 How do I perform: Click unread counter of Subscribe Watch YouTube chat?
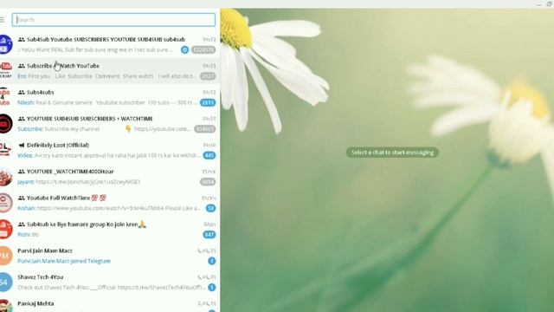(208, 76)
